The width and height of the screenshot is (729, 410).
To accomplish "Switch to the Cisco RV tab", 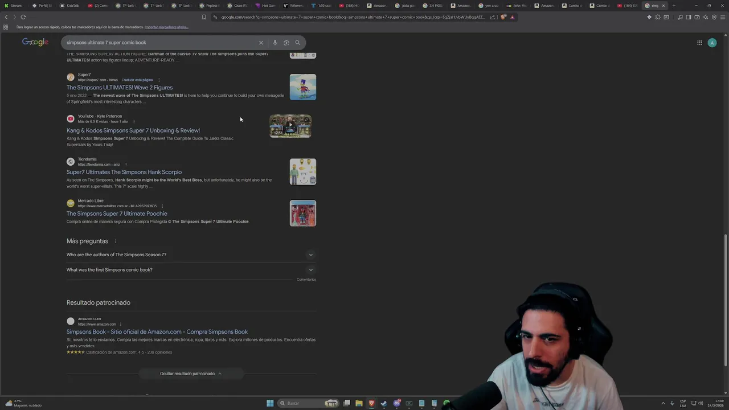I will [237, 6].
